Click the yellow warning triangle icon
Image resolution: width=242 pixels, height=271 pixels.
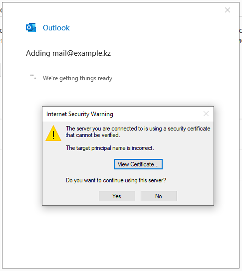53,133
